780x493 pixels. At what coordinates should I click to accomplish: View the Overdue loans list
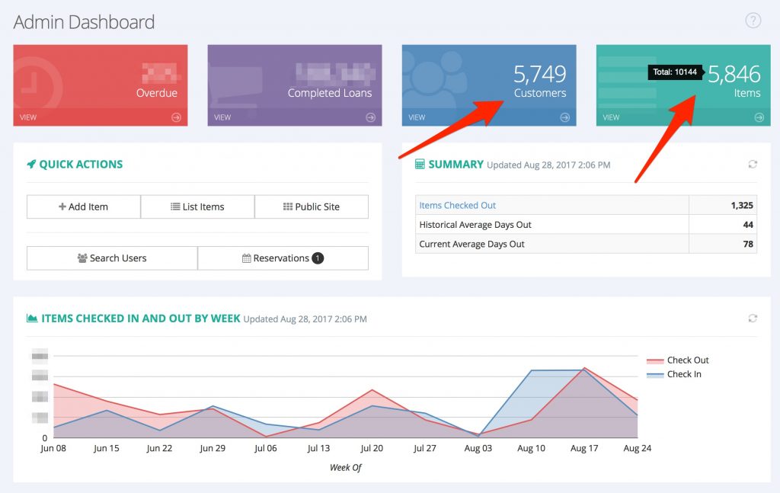click(29, 117)
